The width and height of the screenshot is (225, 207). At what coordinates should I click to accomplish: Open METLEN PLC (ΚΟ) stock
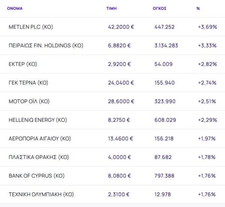(31, 27)
